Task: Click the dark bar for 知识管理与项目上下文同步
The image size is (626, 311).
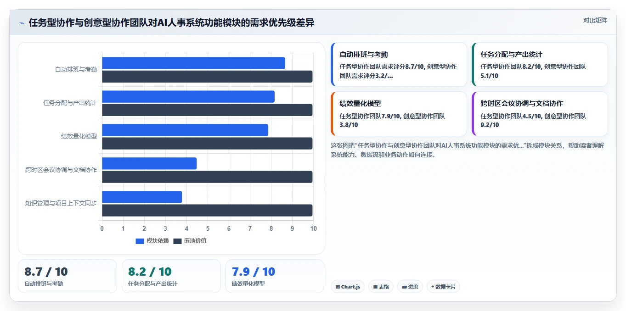Action: [x=207, y=211]
